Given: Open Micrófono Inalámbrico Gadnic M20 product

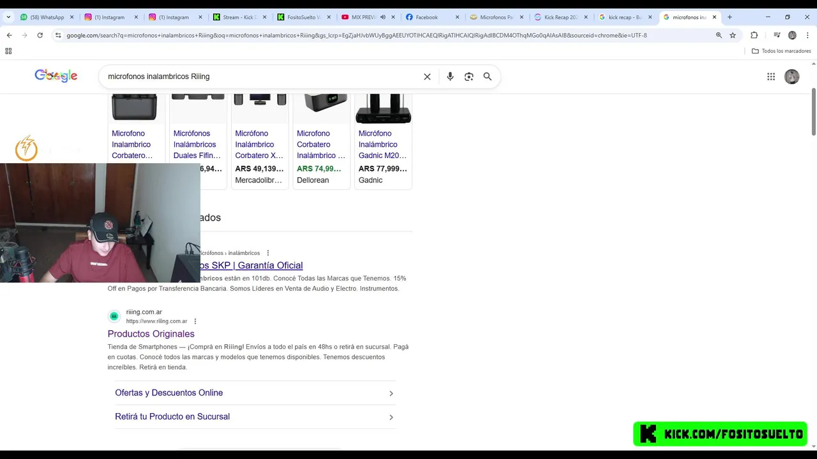Looking at the screenshot, I should pyautogui.click(x=382, y=144).
